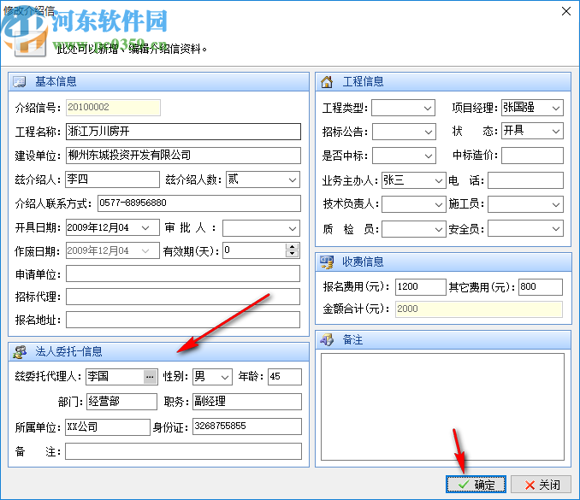Click the 关闭 button

point(542,484)
